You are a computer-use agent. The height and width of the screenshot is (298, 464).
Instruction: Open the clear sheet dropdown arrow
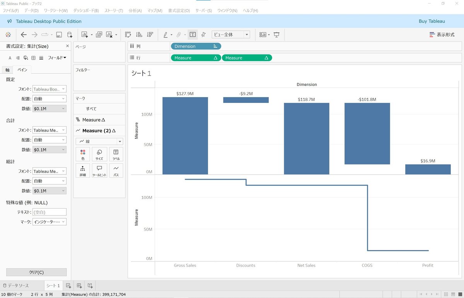tap(116, 34)
